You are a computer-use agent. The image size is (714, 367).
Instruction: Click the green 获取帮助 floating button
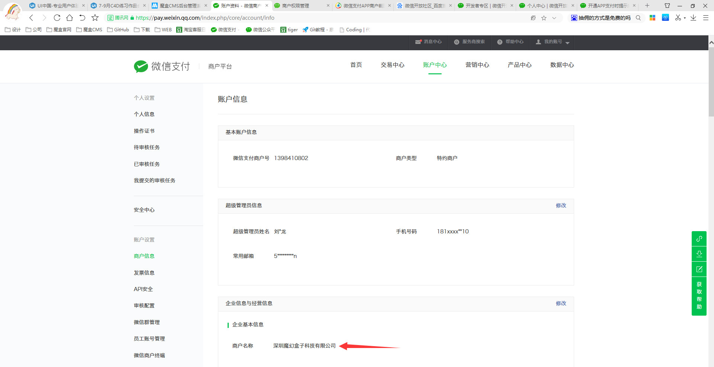(699, 296)
